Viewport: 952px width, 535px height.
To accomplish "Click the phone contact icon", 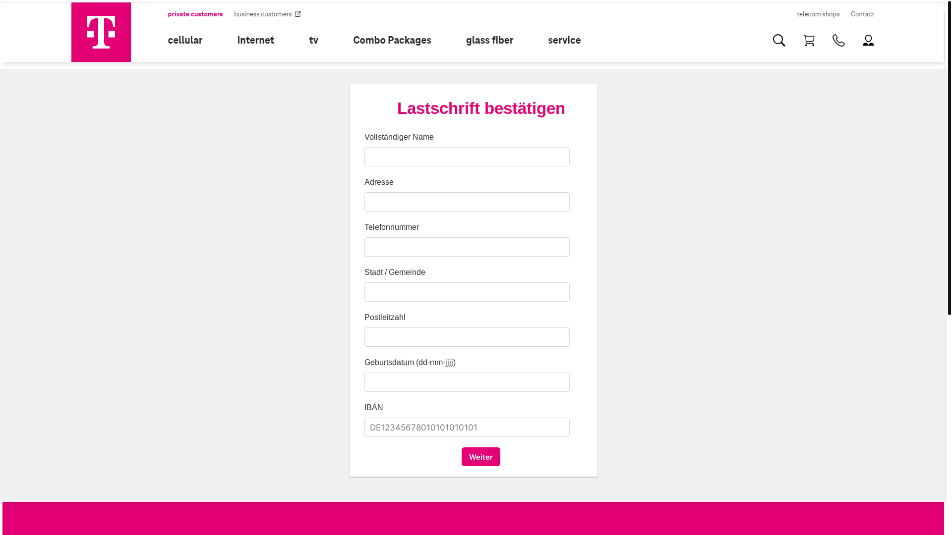I will click(x=838, y=40).
